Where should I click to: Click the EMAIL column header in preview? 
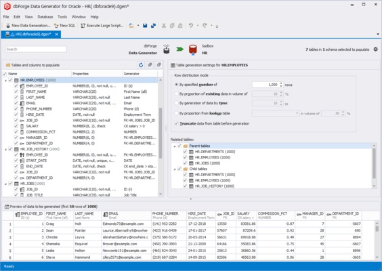point(126,215)
